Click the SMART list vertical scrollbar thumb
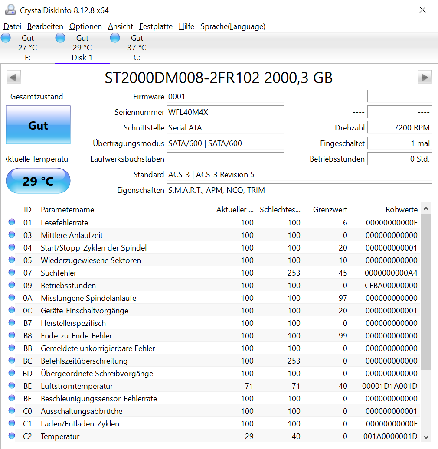This screenshot has width=438, height=449. point(426,292)
